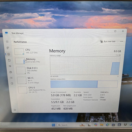
Task: Click the GPU 0 mini graph thumbnail
Action: (23, 90)
